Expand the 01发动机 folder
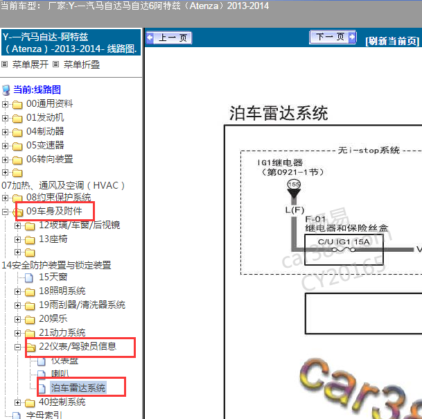The height and width of the screenshot is (419, 422). (x=5, y=118)
